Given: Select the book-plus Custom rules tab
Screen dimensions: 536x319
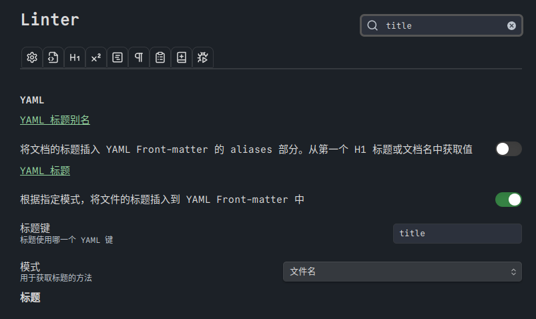Looking at the screenshot, I should pos(181,57).
